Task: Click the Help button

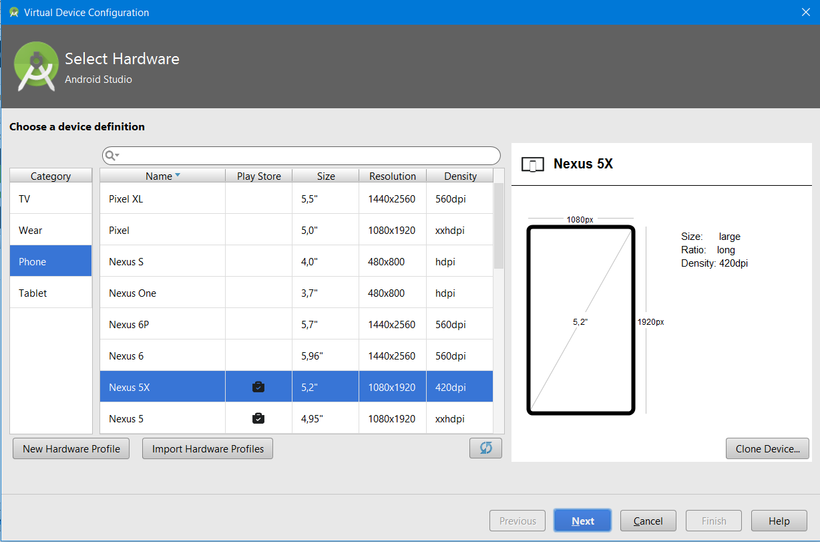Action: (x=779, y=521)
